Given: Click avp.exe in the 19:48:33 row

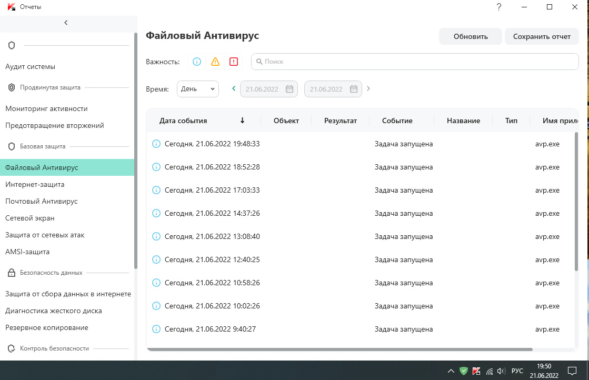Looking at the screenshot, I should pos(547,144).
